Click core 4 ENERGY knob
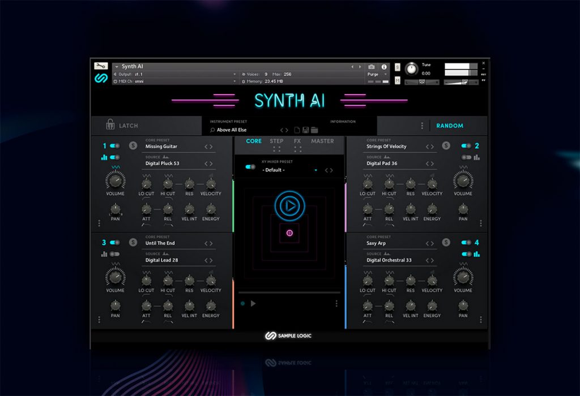This screenshot has width=580, height=396. tap(432, 305)
